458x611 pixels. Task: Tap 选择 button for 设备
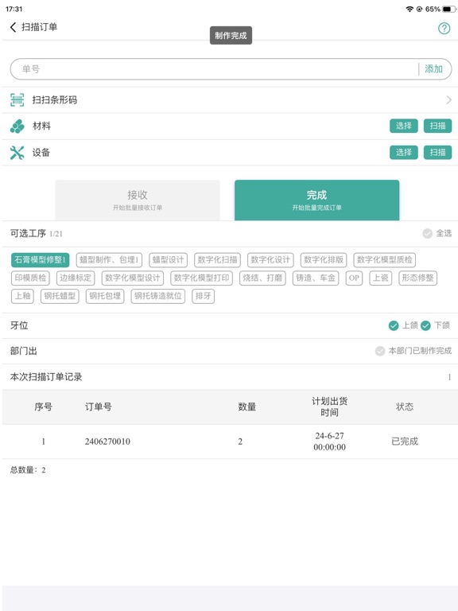coord(404,153)
